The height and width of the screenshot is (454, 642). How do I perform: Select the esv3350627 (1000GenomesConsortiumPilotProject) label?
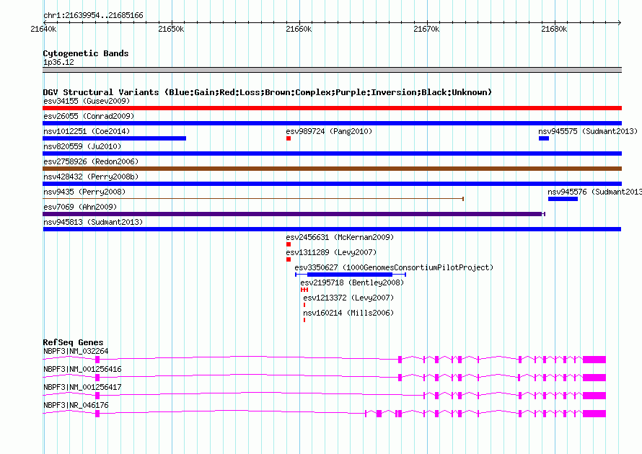click(x=394, y=267)
